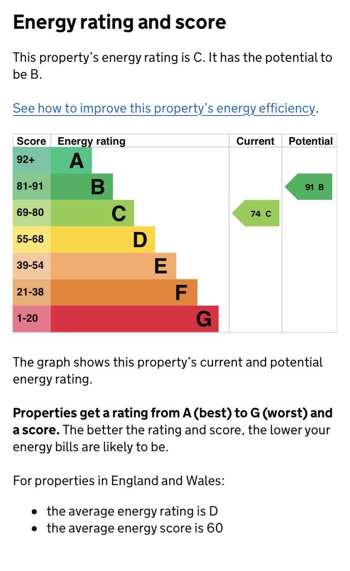Image resolution: width=350 pixels, height=571 pixels.
Task: Select the green A rating bar
Action: coord(71,160)
